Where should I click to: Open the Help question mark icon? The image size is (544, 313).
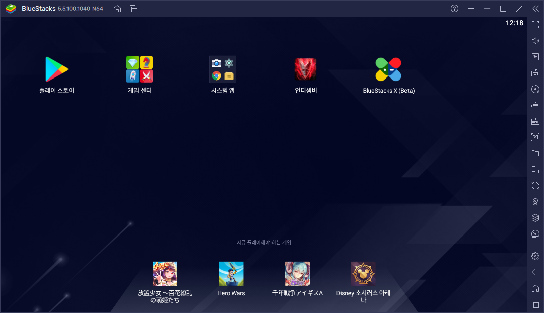coord(454,9)
